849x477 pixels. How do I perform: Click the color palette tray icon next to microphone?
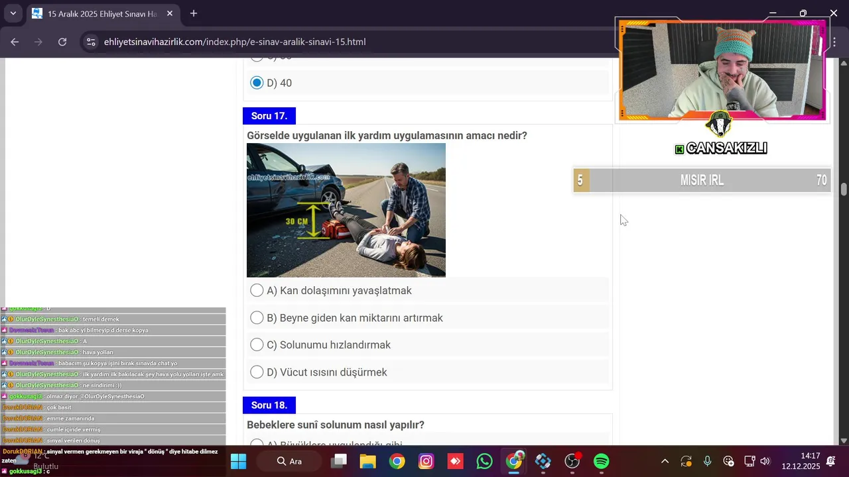tap(729, 461)
